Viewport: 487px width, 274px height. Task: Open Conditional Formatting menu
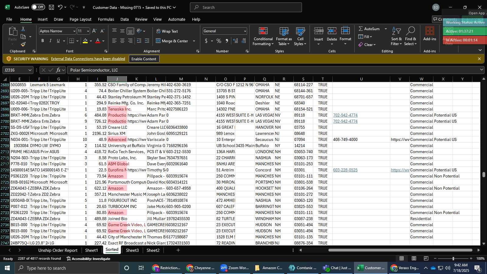[263, 37]
